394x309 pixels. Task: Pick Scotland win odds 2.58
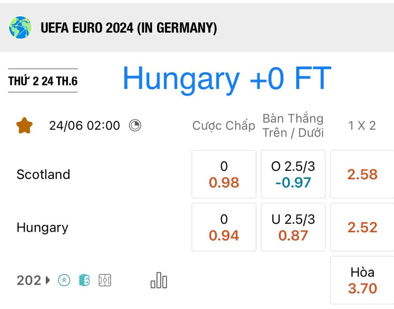pyautogui.click(x=362, y=174)
